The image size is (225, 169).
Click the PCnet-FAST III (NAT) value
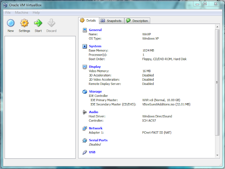click(157, 132)
